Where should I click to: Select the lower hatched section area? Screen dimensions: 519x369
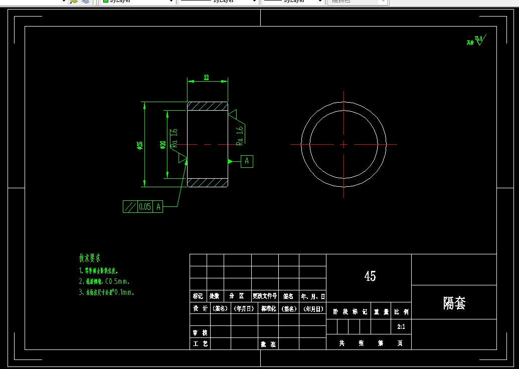point(208,183)
